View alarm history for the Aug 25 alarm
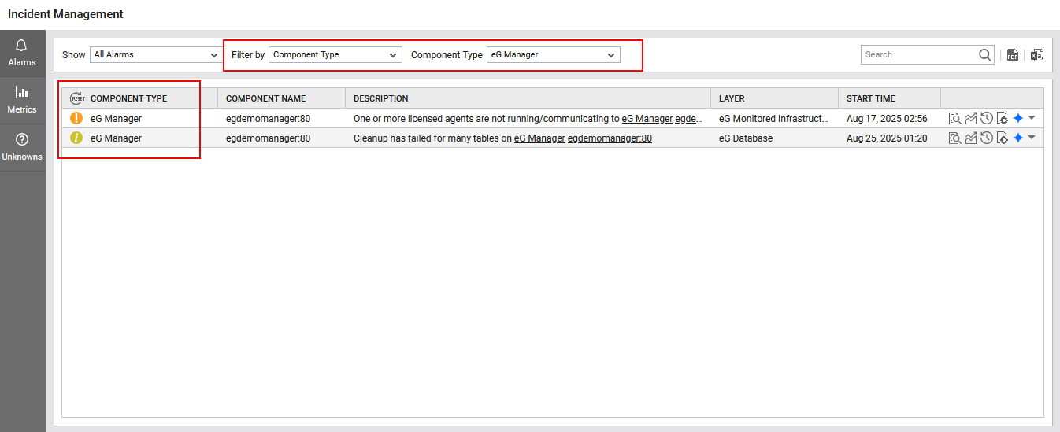 (x=986, y=138)
